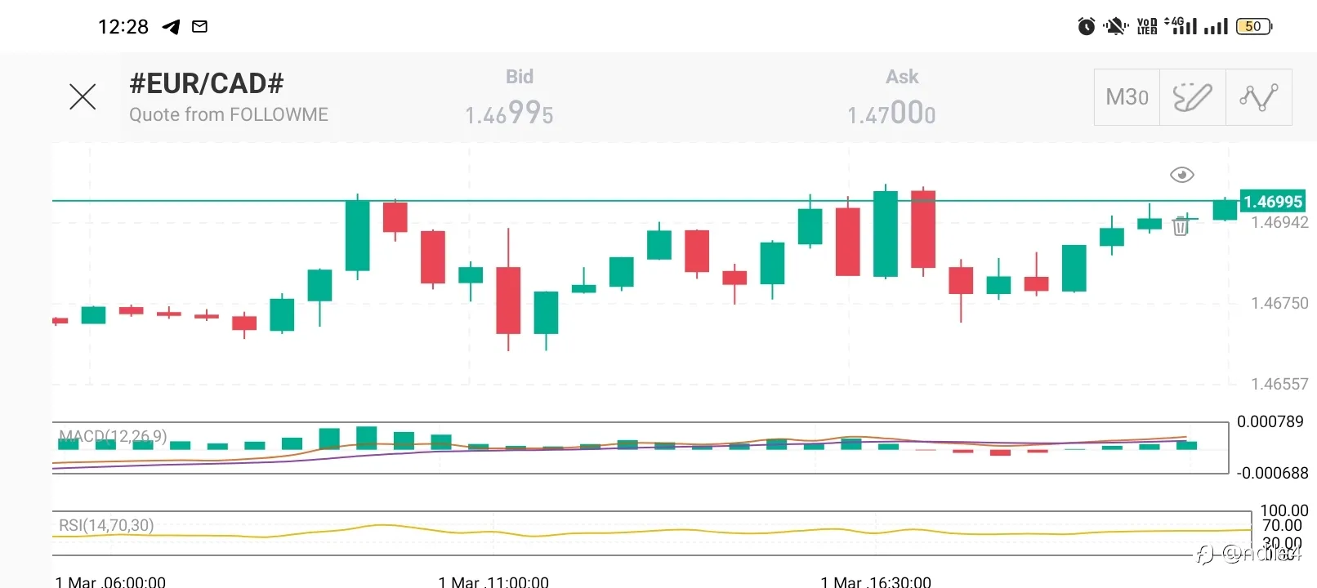This screenshot has width=1317, height=588.
Task: Tap the Bid price 1.46995
Action: [x=509, y=114]
